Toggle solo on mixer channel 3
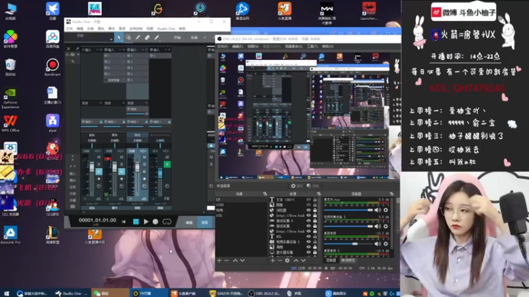 (144, 164)
